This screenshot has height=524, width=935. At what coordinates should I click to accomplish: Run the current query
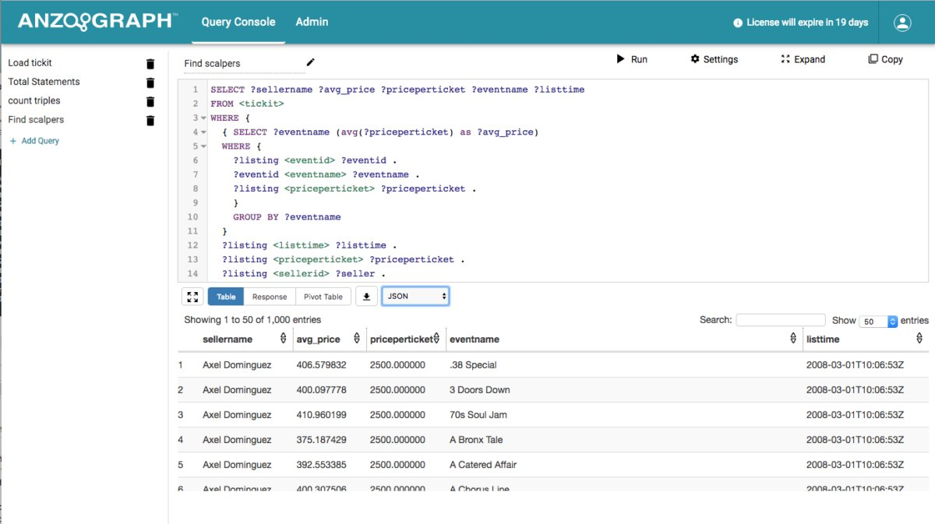pos(632,59)
